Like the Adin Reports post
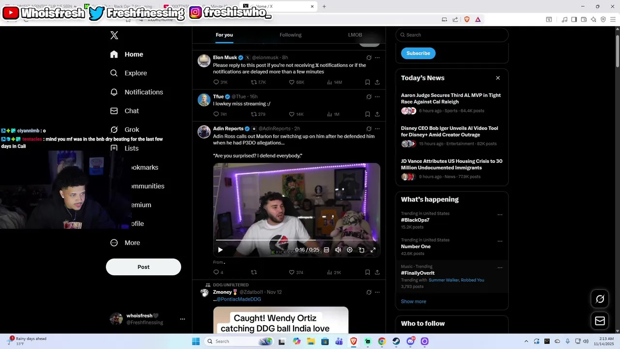The height and width of the screenshot is (349, 620). point(292,272)
